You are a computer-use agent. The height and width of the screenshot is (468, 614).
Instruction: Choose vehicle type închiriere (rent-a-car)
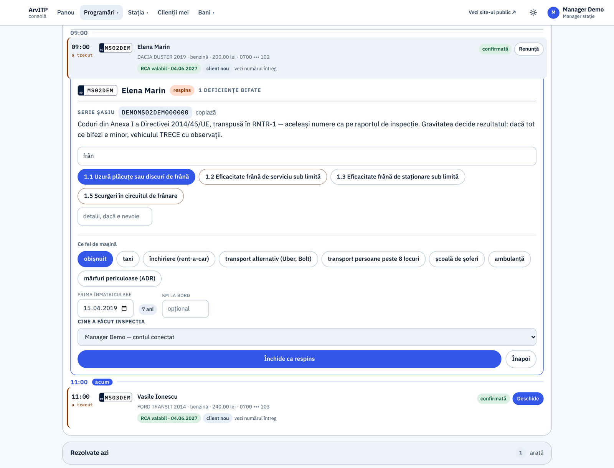(x=179, y=259)
